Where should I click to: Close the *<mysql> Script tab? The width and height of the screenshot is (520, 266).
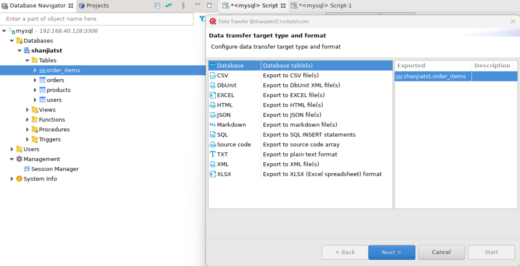pyautogui.click(x=283, y=6)
